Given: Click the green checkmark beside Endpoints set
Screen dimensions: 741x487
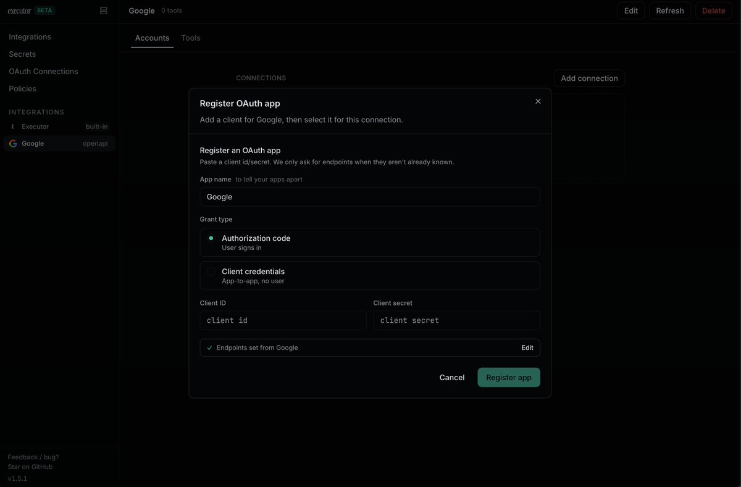Looking at the screenshot, I should click(209, 348).
